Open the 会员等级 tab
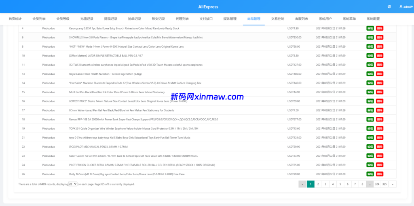Image resolution: width=414 pixels, height=206 pixels. point(63,19)
